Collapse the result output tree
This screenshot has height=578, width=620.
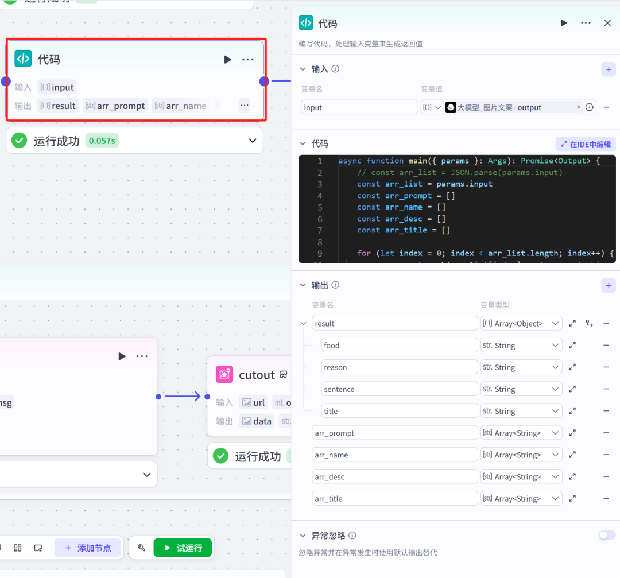point(303,323)
